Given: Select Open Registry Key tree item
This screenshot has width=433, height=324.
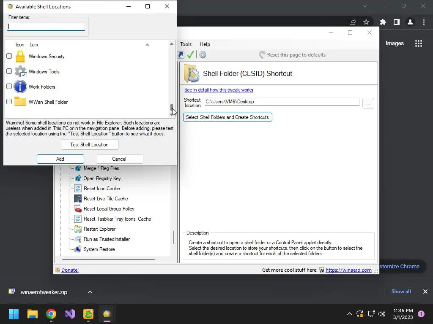Looking at the screenshot, I should pos(102,178).
